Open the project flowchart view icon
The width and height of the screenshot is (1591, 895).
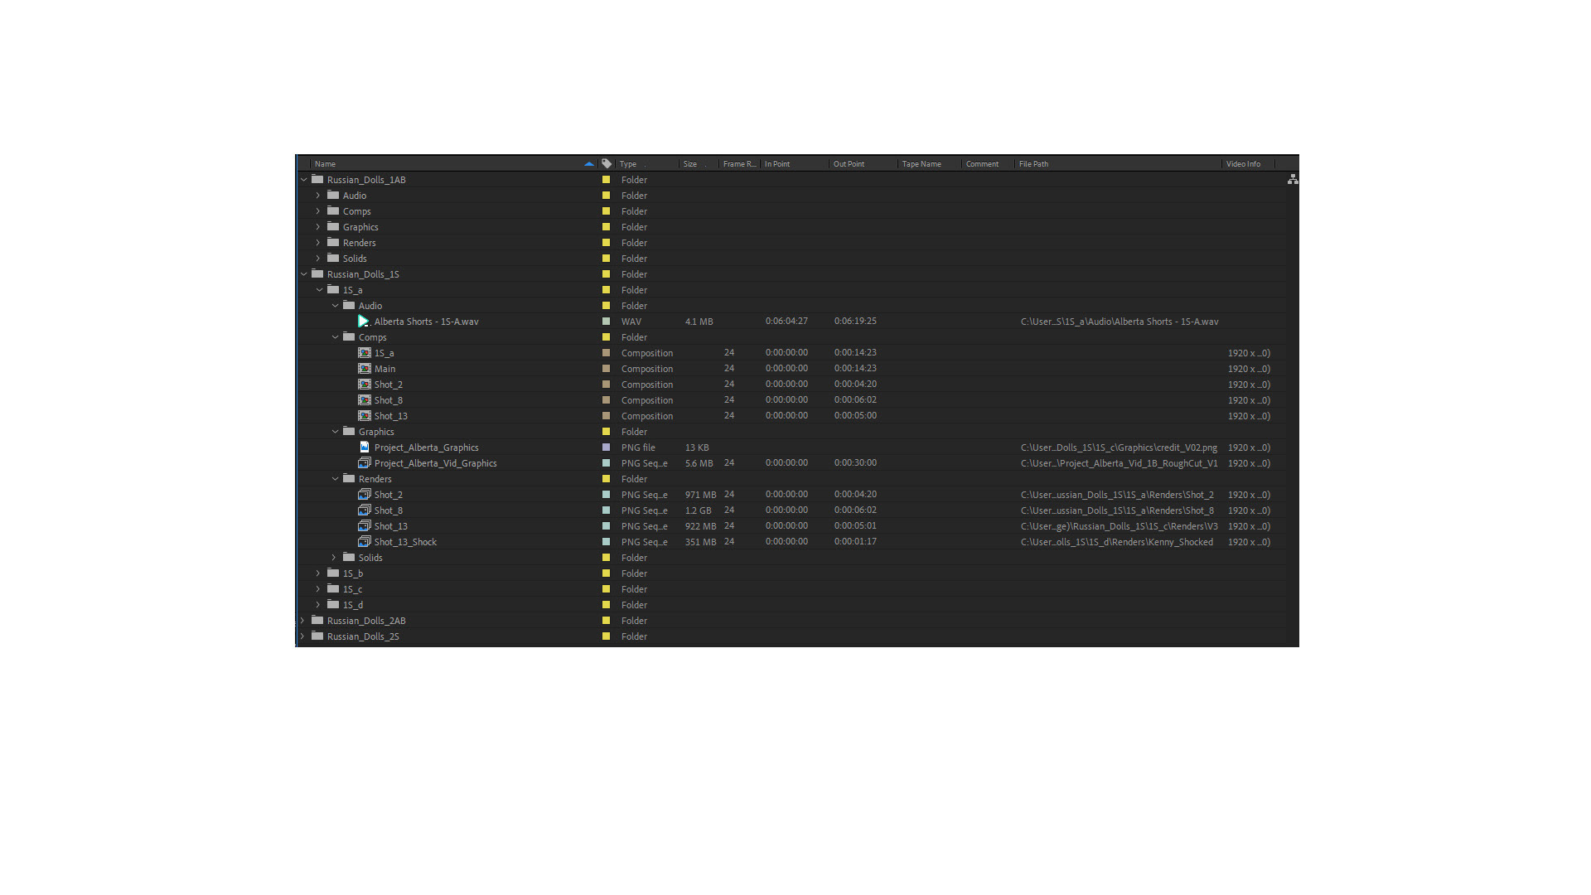[x=1293, y=179]
